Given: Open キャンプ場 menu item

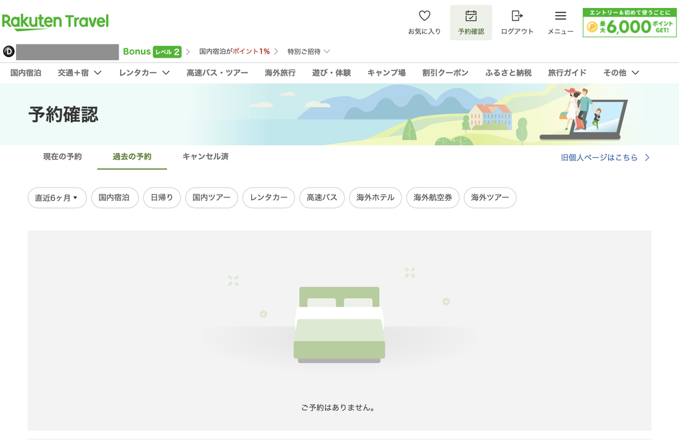Looking at the screenshot, I should 387,73.
